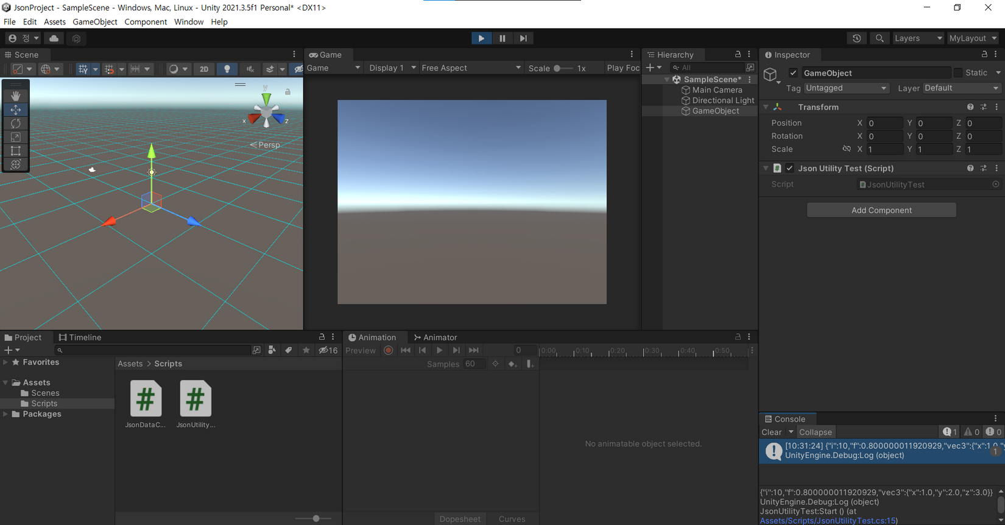The image size is (1005, 525).
Task: Toggle scene lighting bulb icon
Action: [x=227, y=69]
